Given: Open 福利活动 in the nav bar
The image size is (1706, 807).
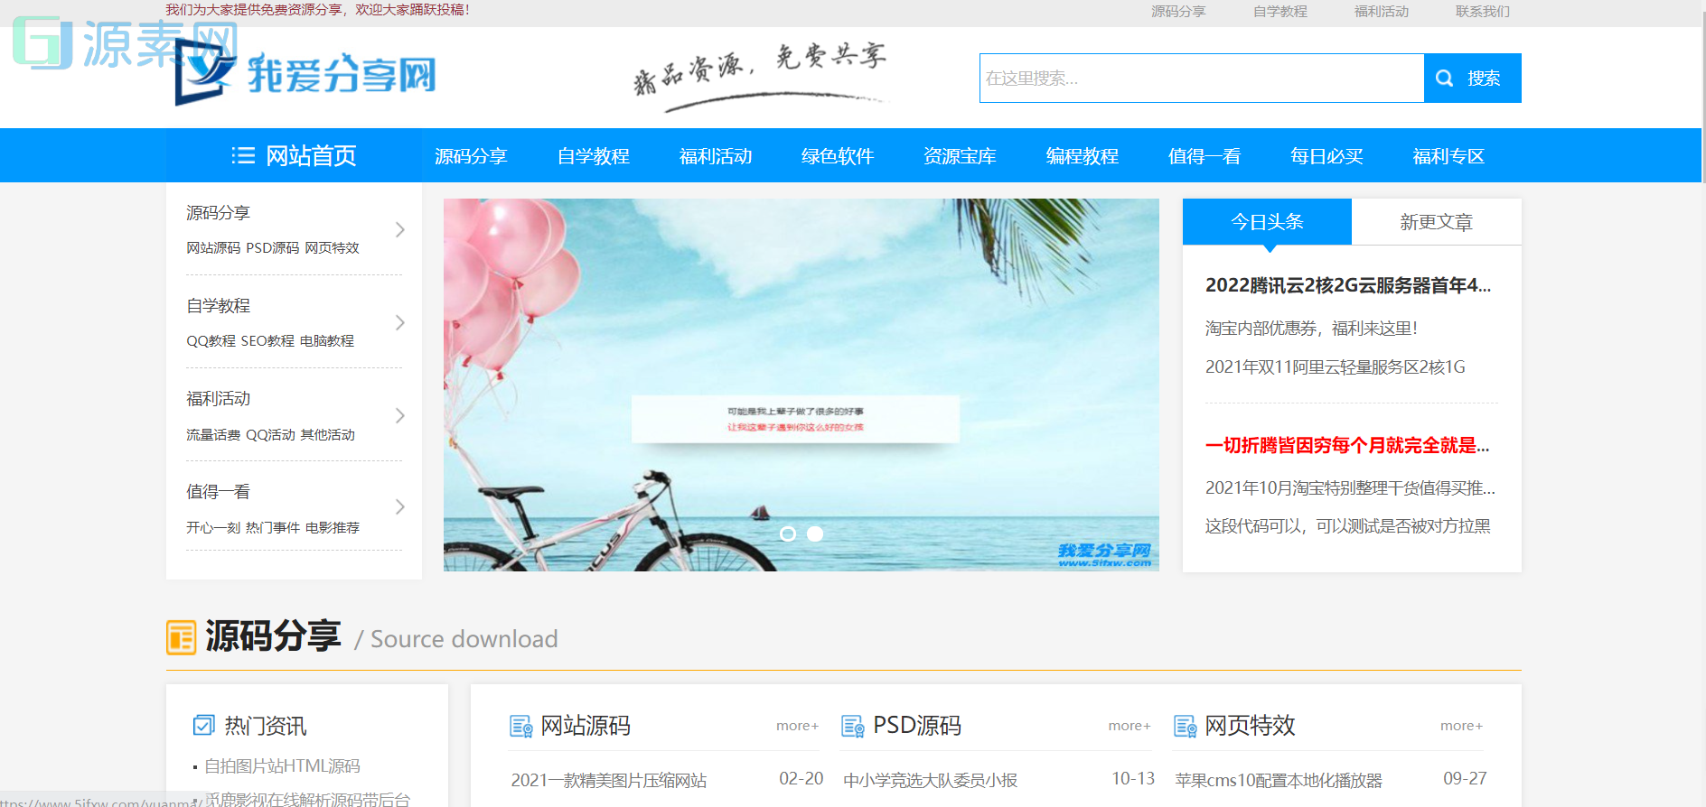Looking at the screenshot, I should click(716, 155).
